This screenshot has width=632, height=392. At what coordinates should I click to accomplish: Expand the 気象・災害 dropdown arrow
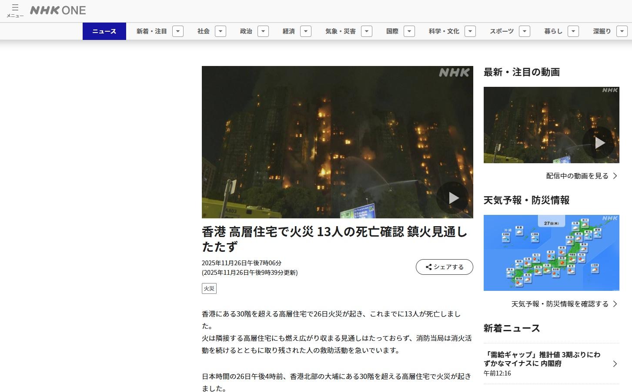367,31
